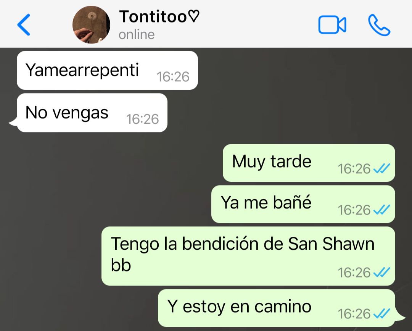
Task: Tap the 16:26 timestamp on 'Yamearrepenti'
Action: pyautogui.click(x=173, y=77)
